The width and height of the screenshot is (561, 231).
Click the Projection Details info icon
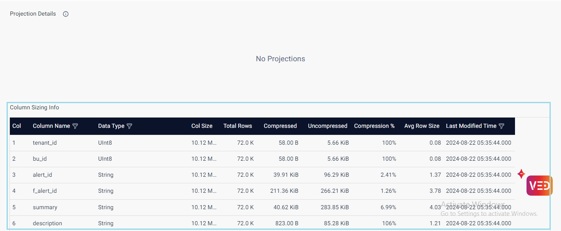[x=66, y=14]
